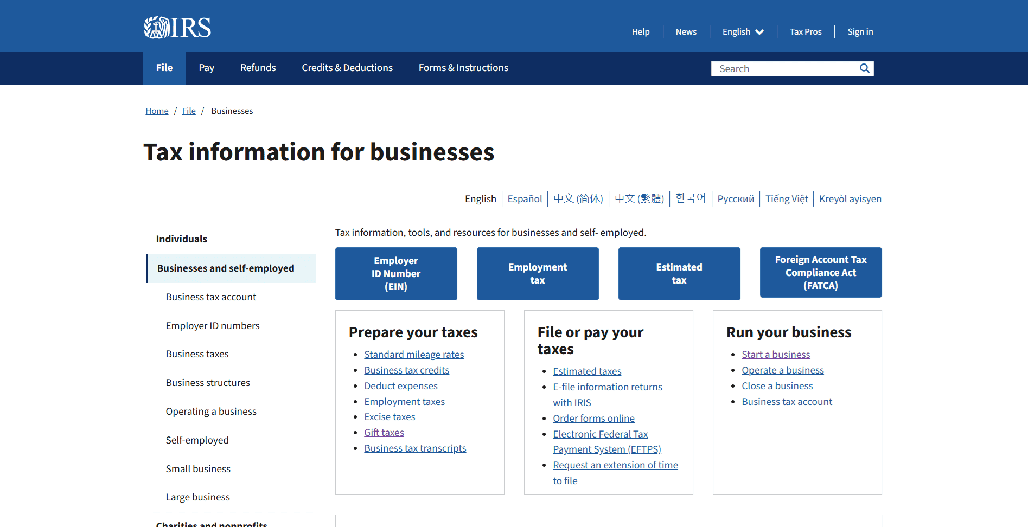Click the search magnifying glass icon
The image size is (1028, 527).
click(x=864, y=68)
